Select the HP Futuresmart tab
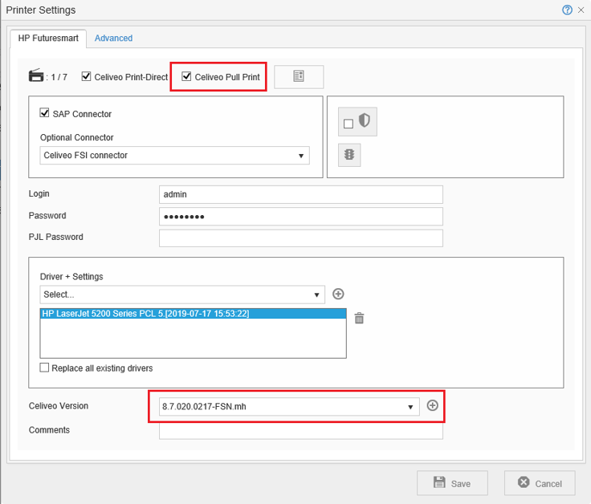Viewport: 591px width, 504px height. (48, 39)
